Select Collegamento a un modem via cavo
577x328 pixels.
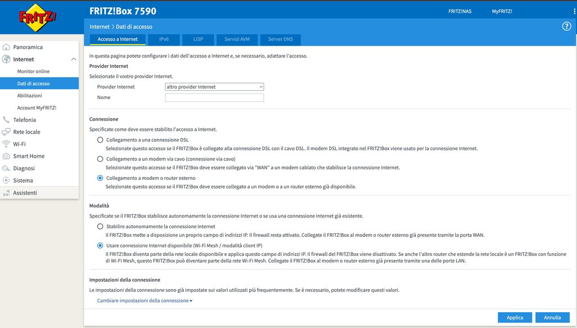pos(100,159)
